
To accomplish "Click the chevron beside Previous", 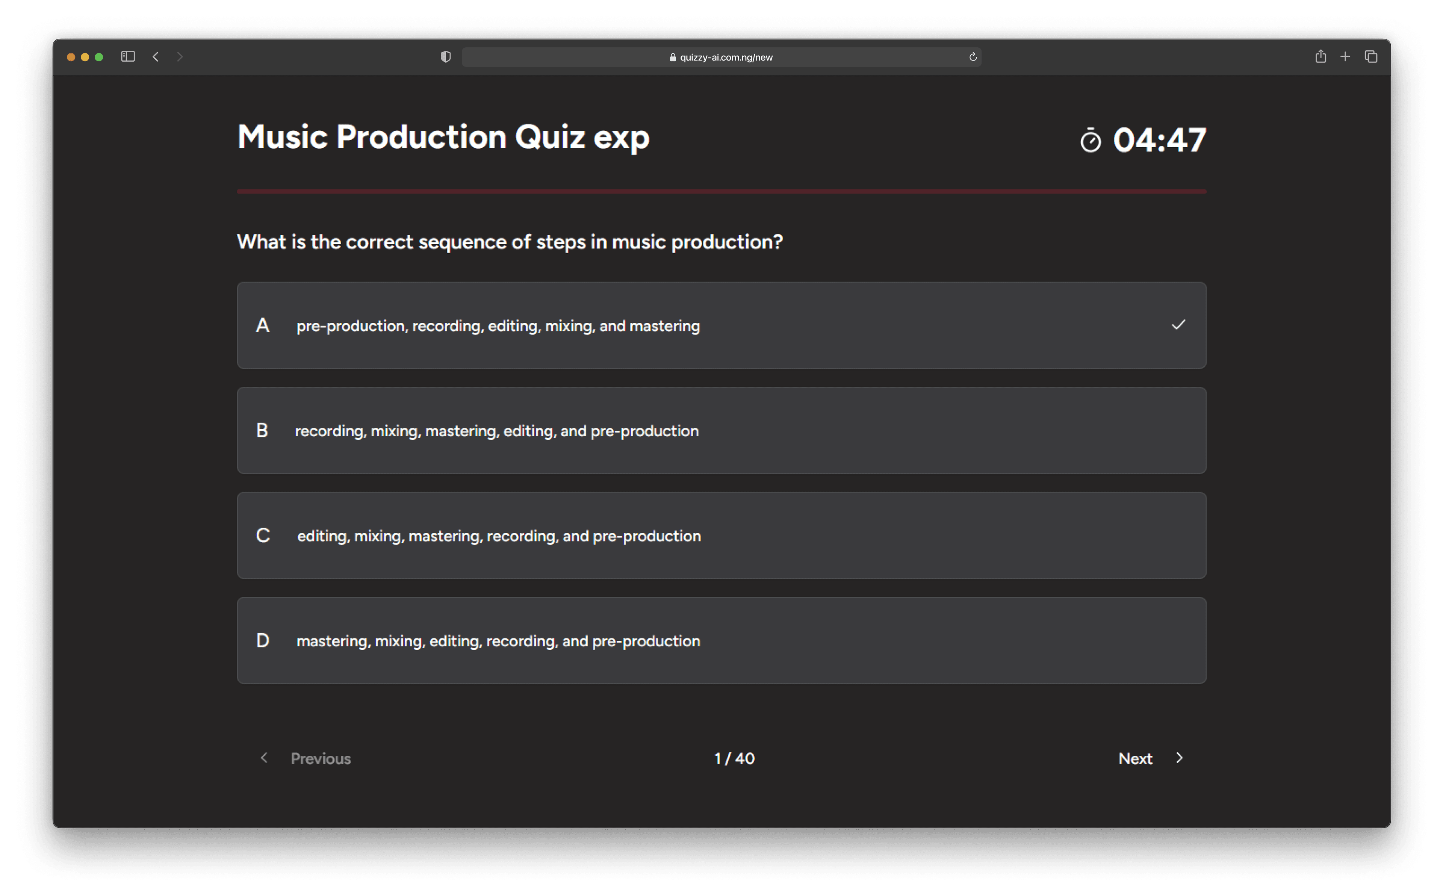I will click(264, 758).
